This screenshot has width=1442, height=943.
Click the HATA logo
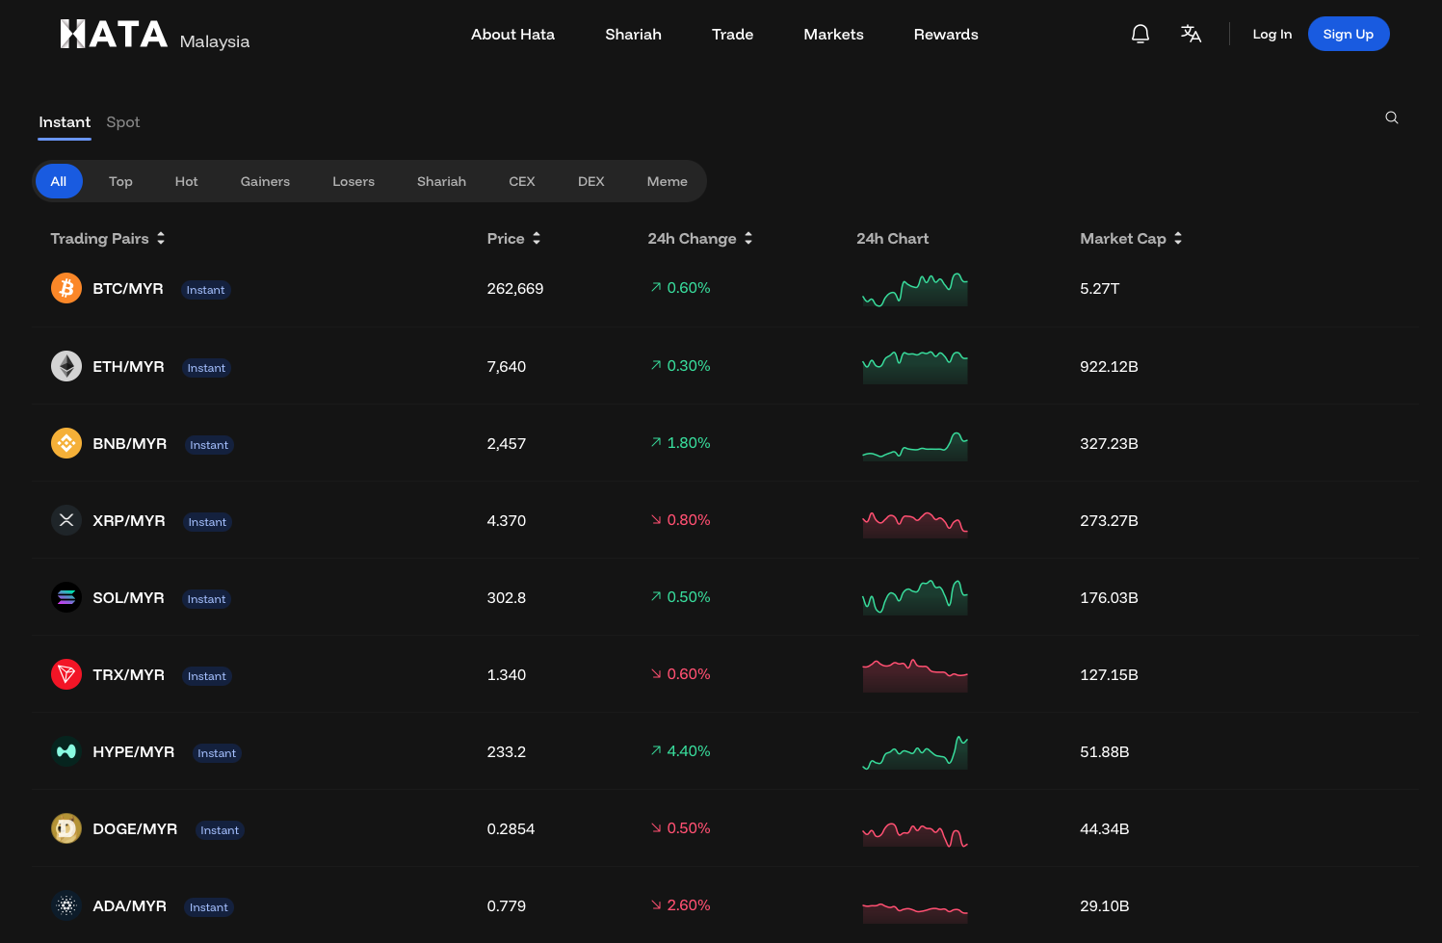click(x=114, y=34)
